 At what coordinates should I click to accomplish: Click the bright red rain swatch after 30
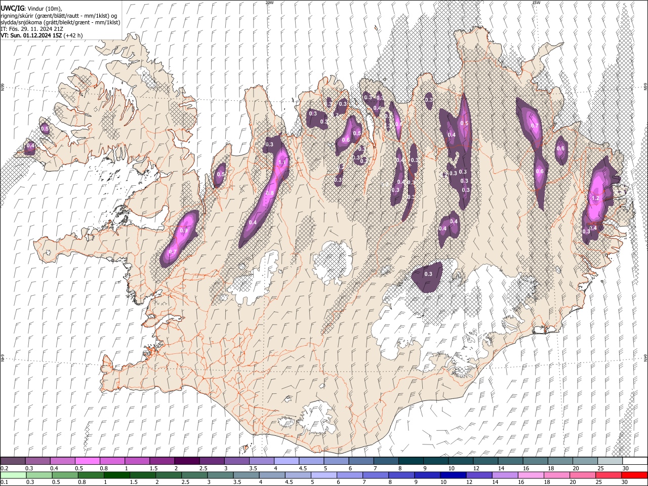635,475
